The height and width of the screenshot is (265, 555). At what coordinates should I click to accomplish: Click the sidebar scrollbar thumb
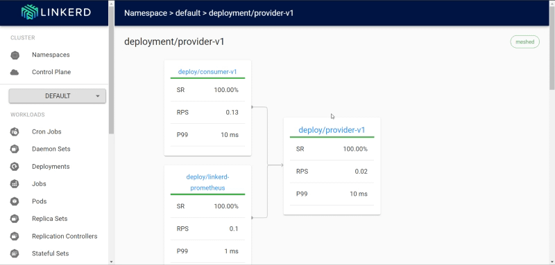tap(112, 70)
